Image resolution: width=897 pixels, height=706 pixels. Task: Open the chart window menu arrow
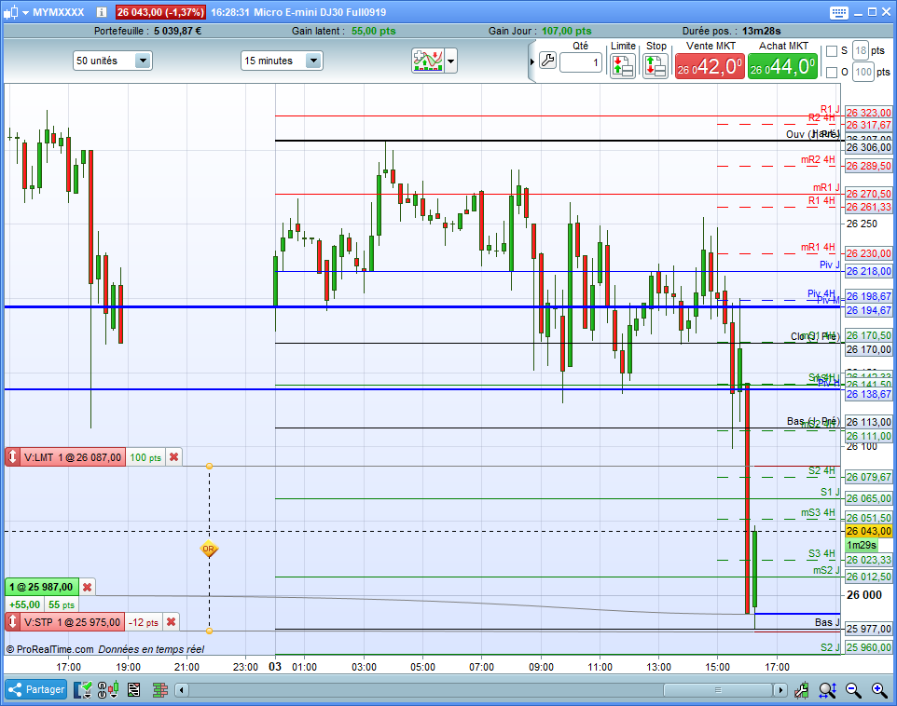pos(25,12)
